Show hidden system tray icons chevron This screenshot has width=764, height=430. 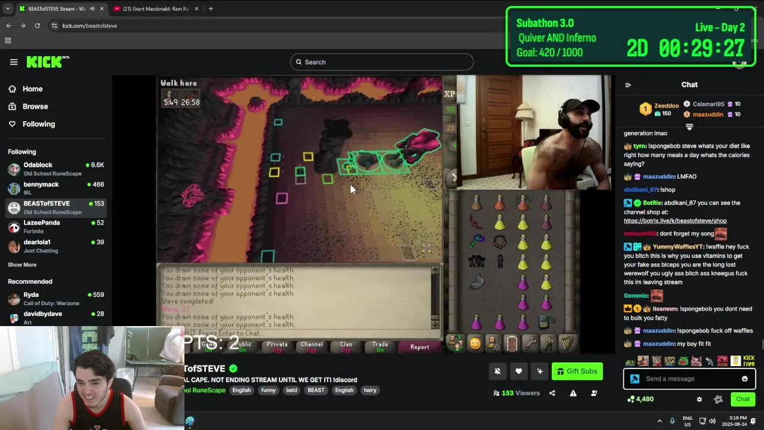click(x=660, y=421)
